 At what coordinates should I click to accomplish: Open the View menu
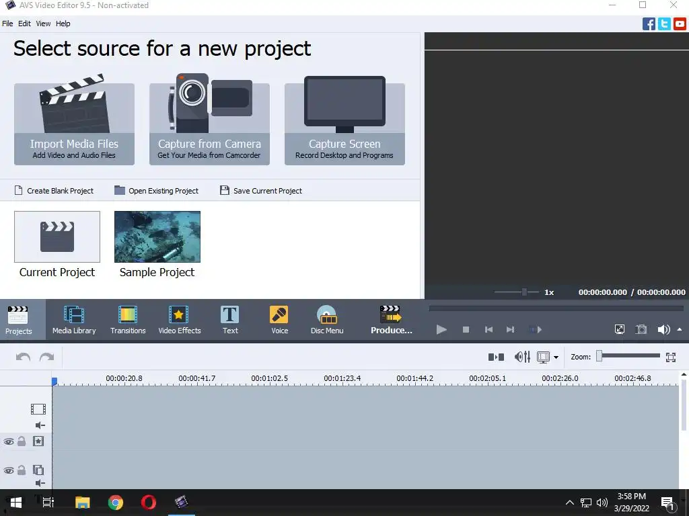tap(43, 24)
